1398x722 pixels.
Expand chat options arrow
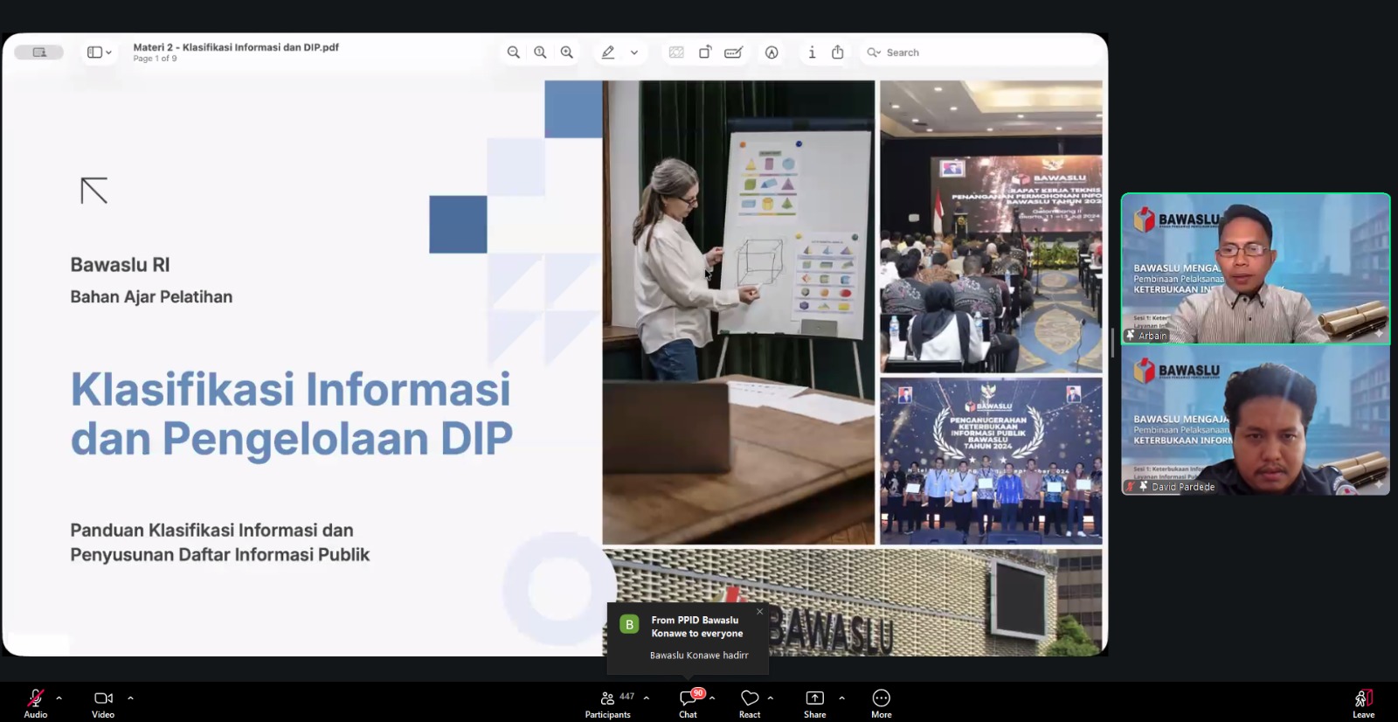point(712,698)
